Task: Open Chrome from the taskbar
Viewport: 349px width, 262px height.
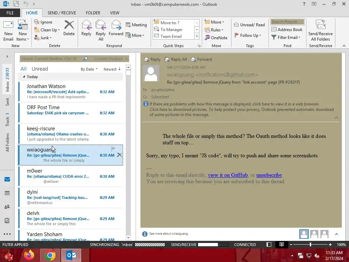Action: pos(50,255)
